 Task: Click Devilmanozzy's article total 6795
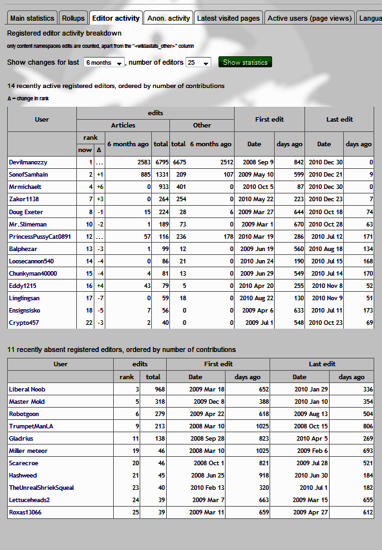162,162
